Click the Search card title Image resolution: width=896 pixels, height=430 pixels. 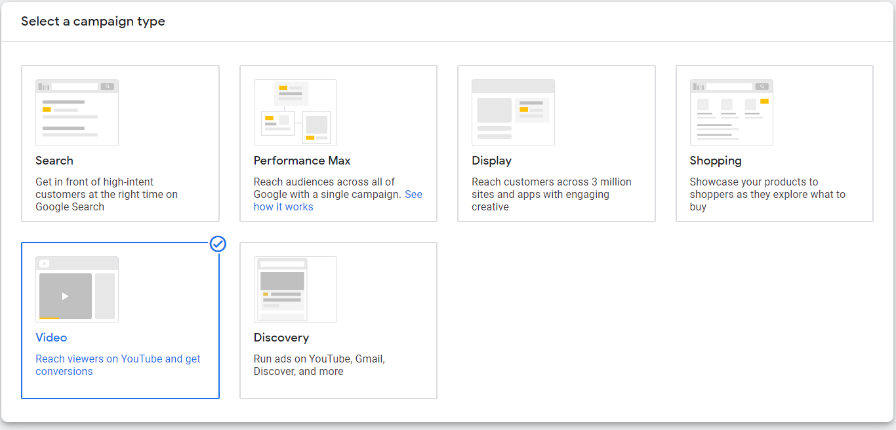pos(54,161)
